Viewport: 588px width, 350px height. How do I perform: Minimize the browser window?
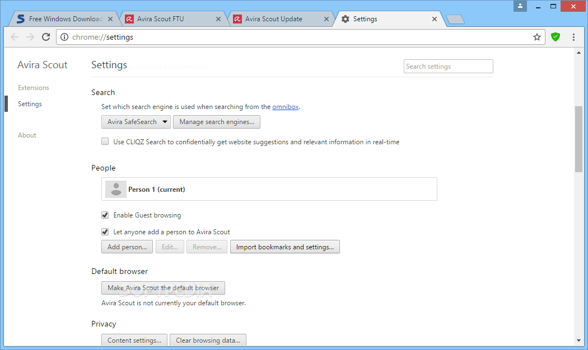click(538, 6)
